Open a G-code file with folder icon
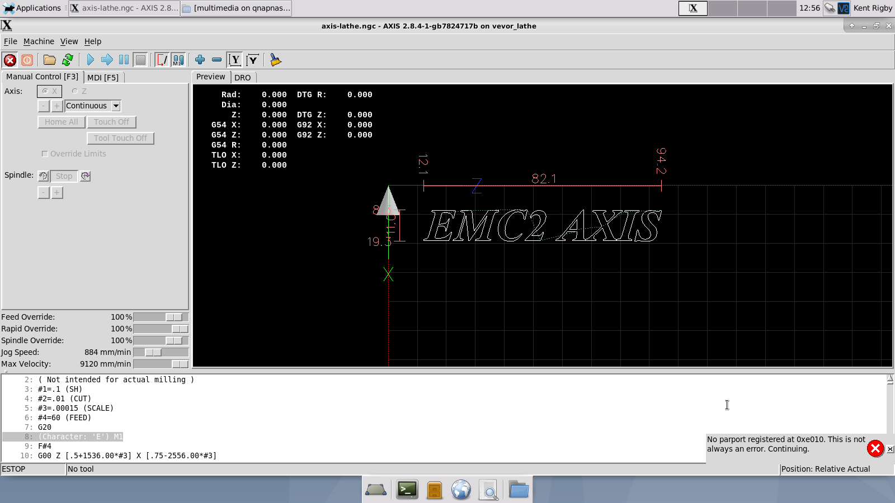The width and height of the screenshot is (895, 503). click(x=50, y=60)
